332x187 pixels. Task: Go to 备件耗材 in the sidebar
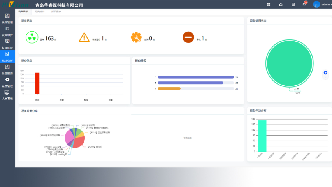(7, 44)
